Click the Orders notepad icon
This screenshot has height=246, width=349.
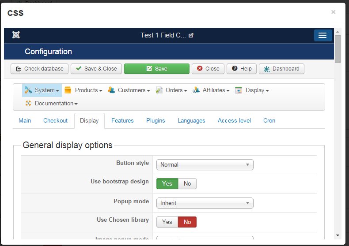(159, 90)
